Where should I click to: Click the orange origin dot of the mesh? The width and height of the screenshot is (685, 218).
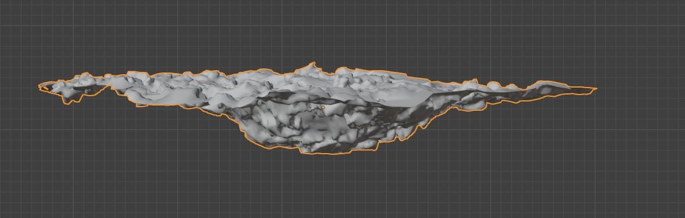(323, 107)
